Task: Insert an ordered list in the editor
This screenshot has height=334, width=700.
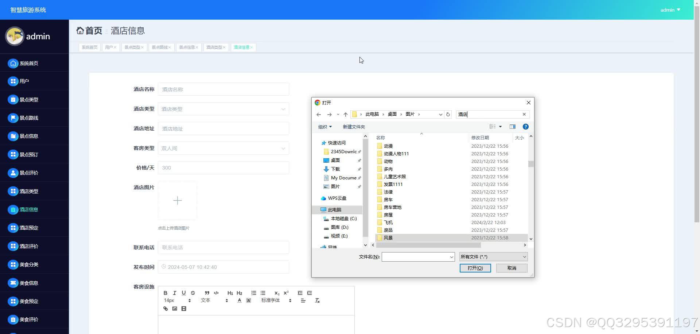Action: point(254,293)
